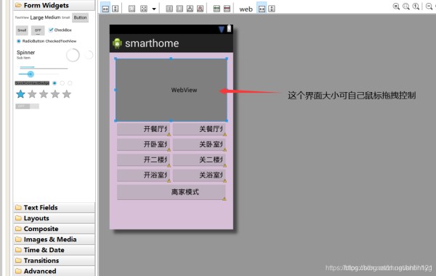This screenshot has width=436, height=276.
Task: Select the QuickContactBadge palette widget
Action: point(32,83)
